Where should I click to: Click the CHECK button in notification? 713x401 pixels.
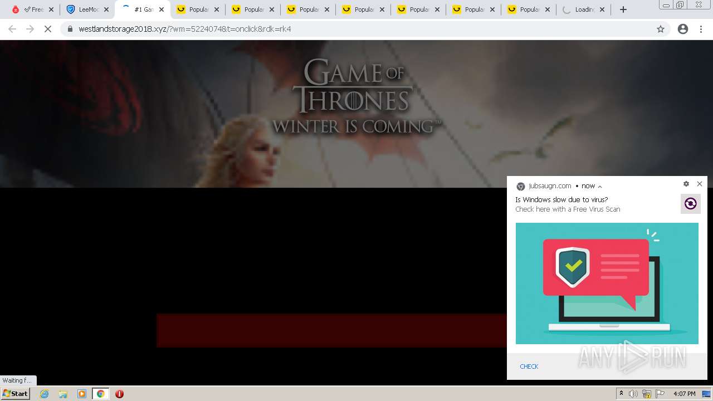pos(529,366)
